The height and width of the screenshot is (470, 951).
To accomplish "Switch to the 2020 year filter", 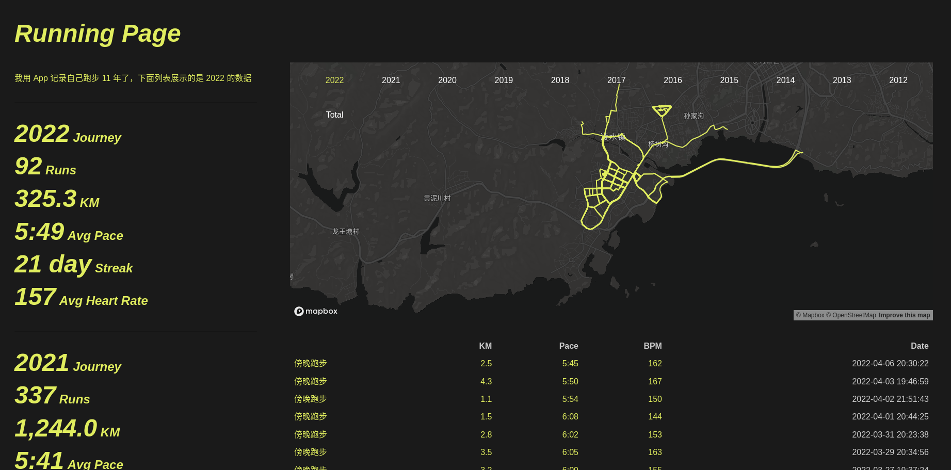I will 447,80.
